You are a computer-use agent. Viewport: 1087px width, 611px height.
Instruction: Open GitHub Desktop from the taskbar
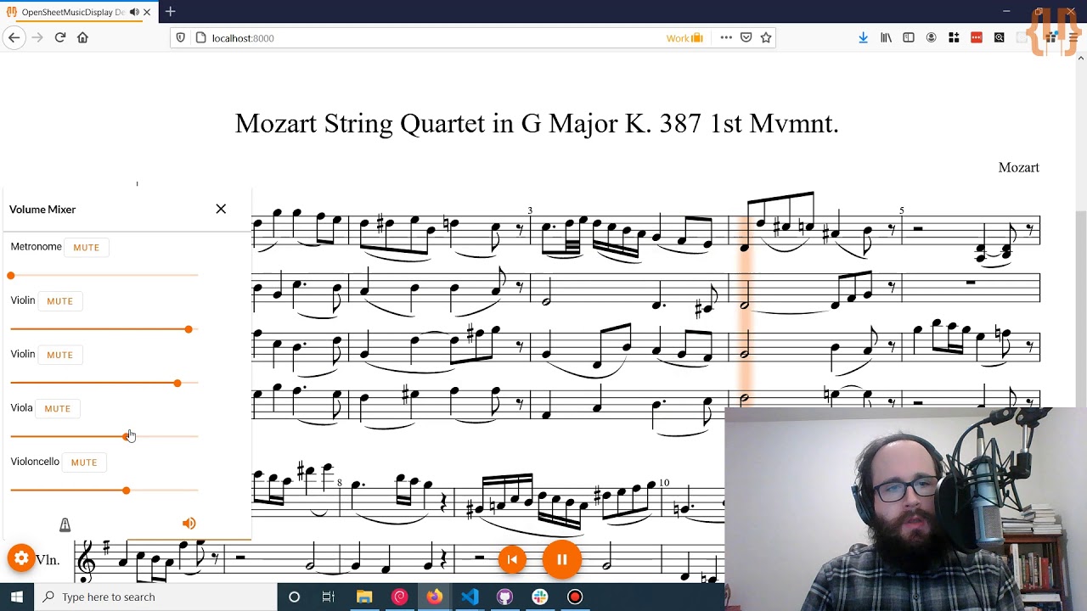click(504, 597)
